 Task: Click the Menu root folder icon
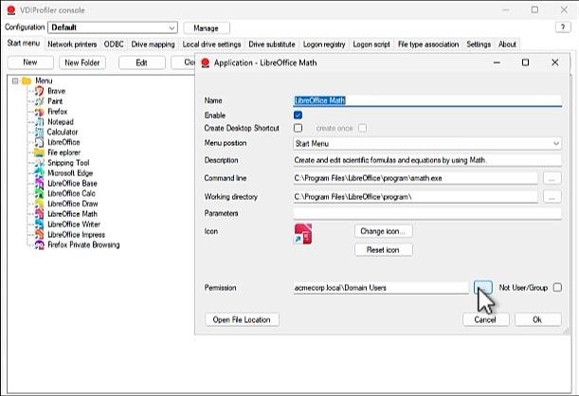(x=27, y=81)
